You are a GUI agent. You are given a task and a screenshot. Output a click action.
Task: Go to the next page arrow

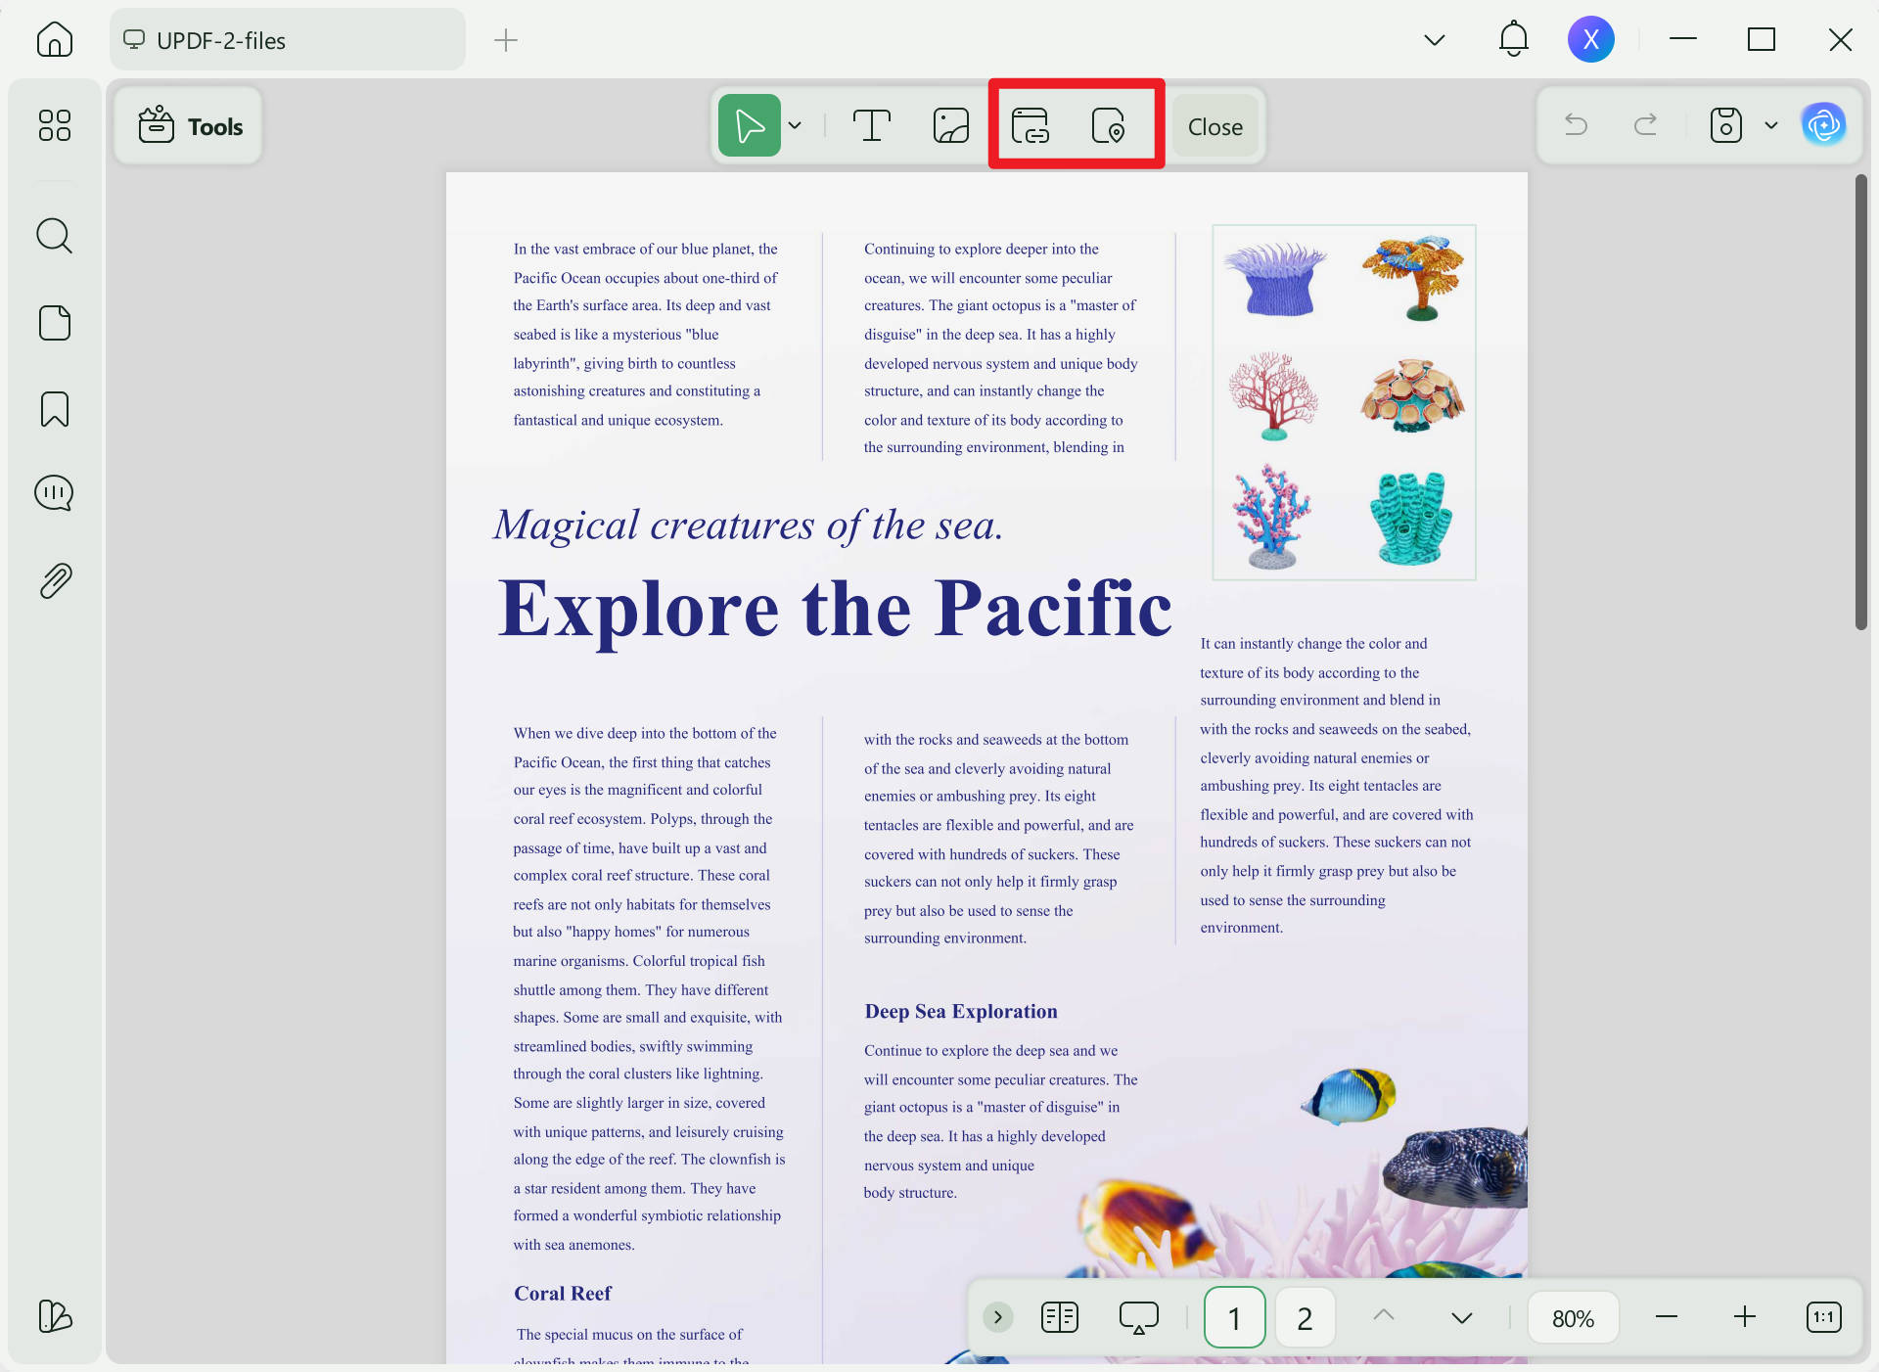(1461, 1317)
